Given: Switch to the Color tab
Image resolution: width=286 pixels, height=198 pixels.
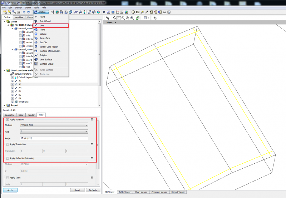Looking at the screenshot, I should coord(21,115).
